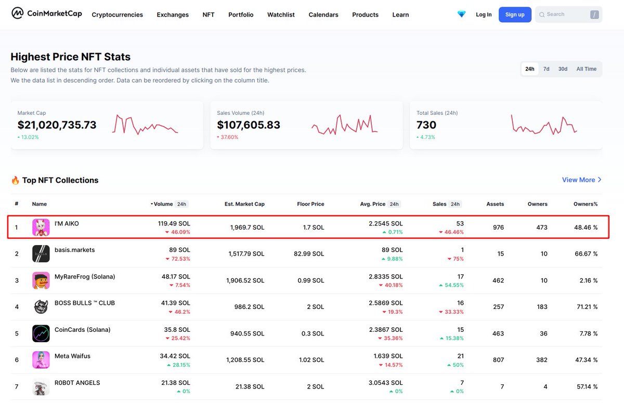Open the Cryptocurrencies menu

[117, 15]
